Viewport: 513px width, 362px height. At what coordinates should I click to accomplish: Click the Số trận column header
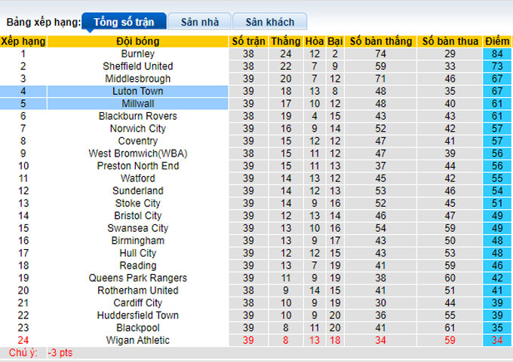(x=249, y=41)
